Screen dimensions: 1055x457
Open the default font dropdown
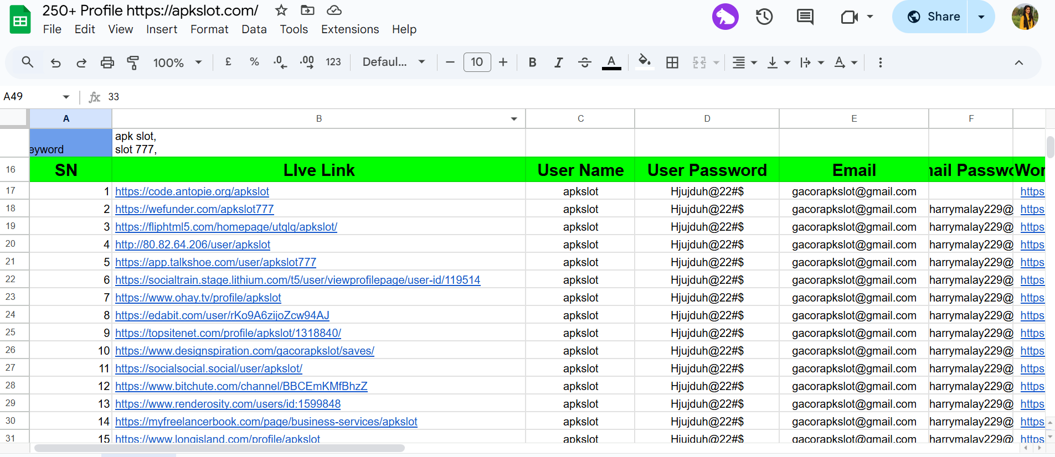pyautogui.click(x=394, y=63)
